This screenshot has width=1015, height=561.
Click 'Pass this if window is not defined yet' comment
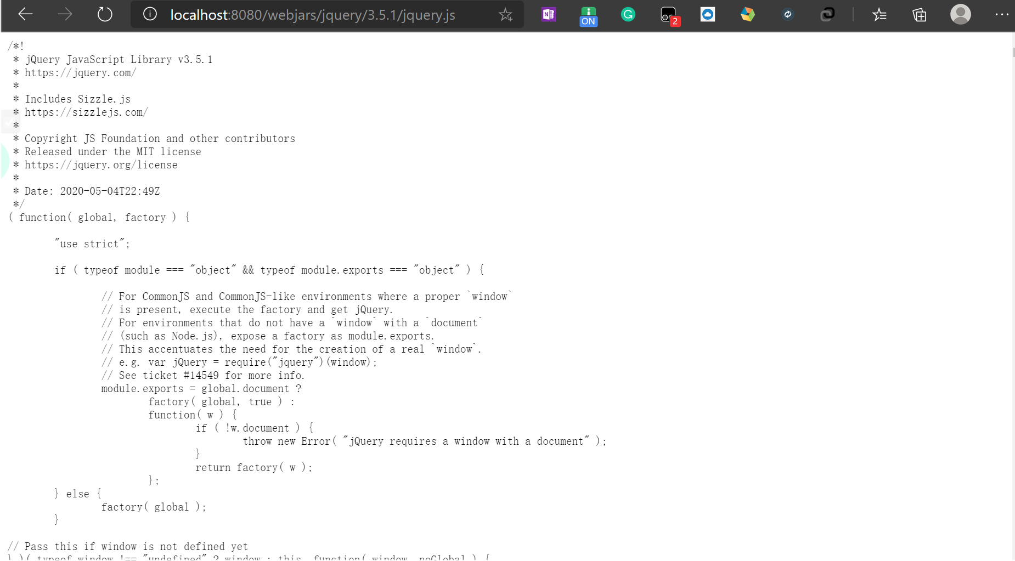(x=128, y=546)
